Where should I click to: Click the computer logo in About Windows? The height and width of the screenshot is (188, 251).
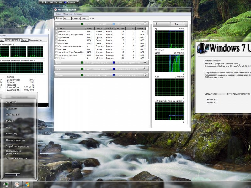pyautogui.click(x=203, y=48)
